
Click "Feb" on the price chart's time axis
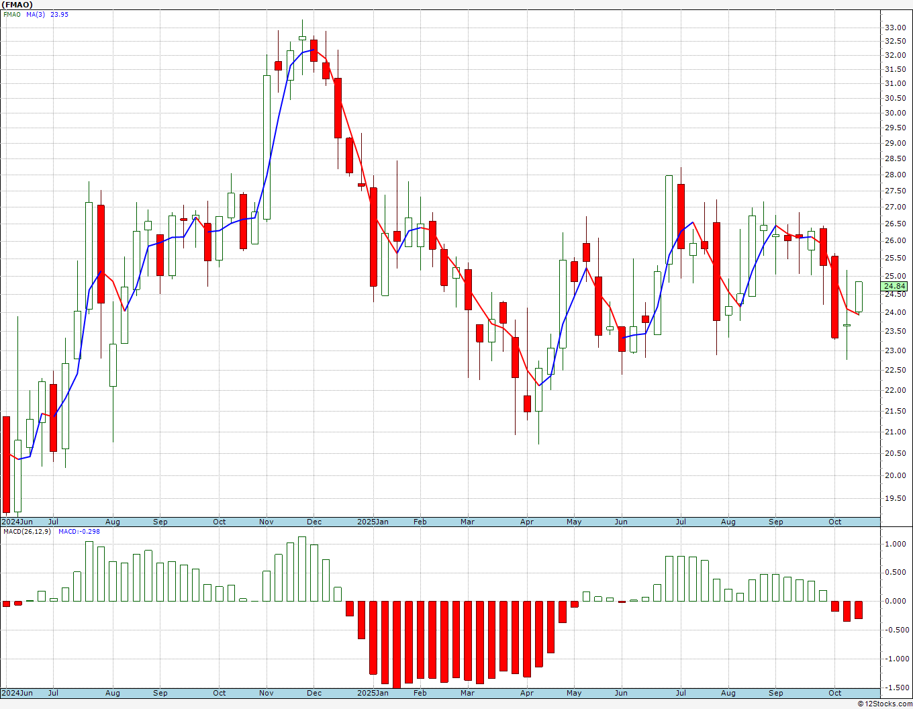click(420, 522)
